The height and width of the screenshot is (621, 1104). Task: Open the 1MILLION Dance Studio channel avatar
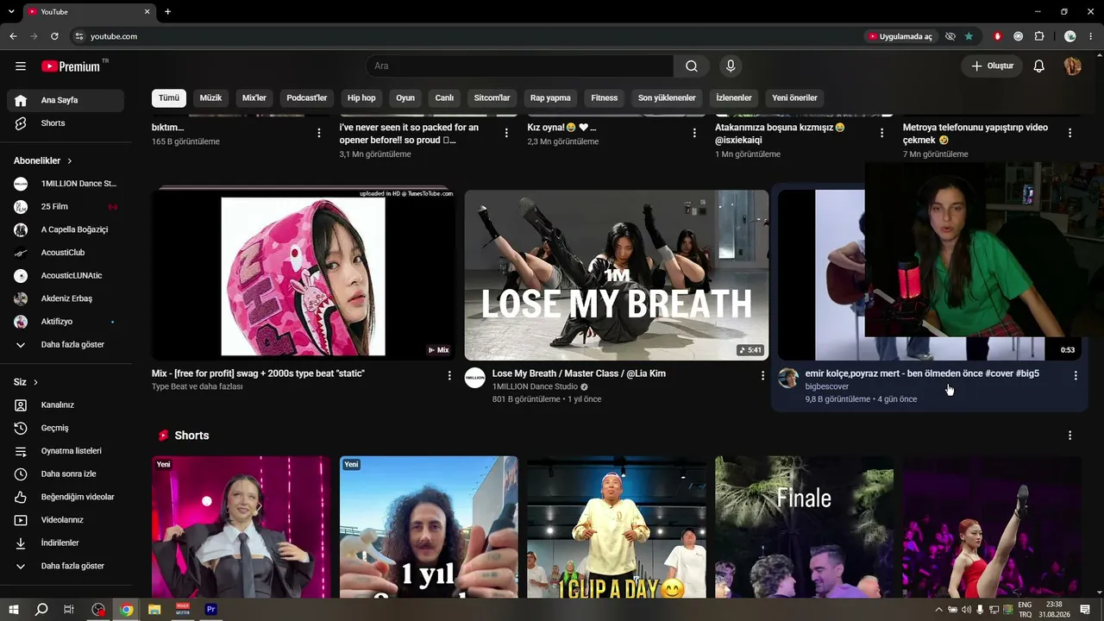click(x=475, y=378)
